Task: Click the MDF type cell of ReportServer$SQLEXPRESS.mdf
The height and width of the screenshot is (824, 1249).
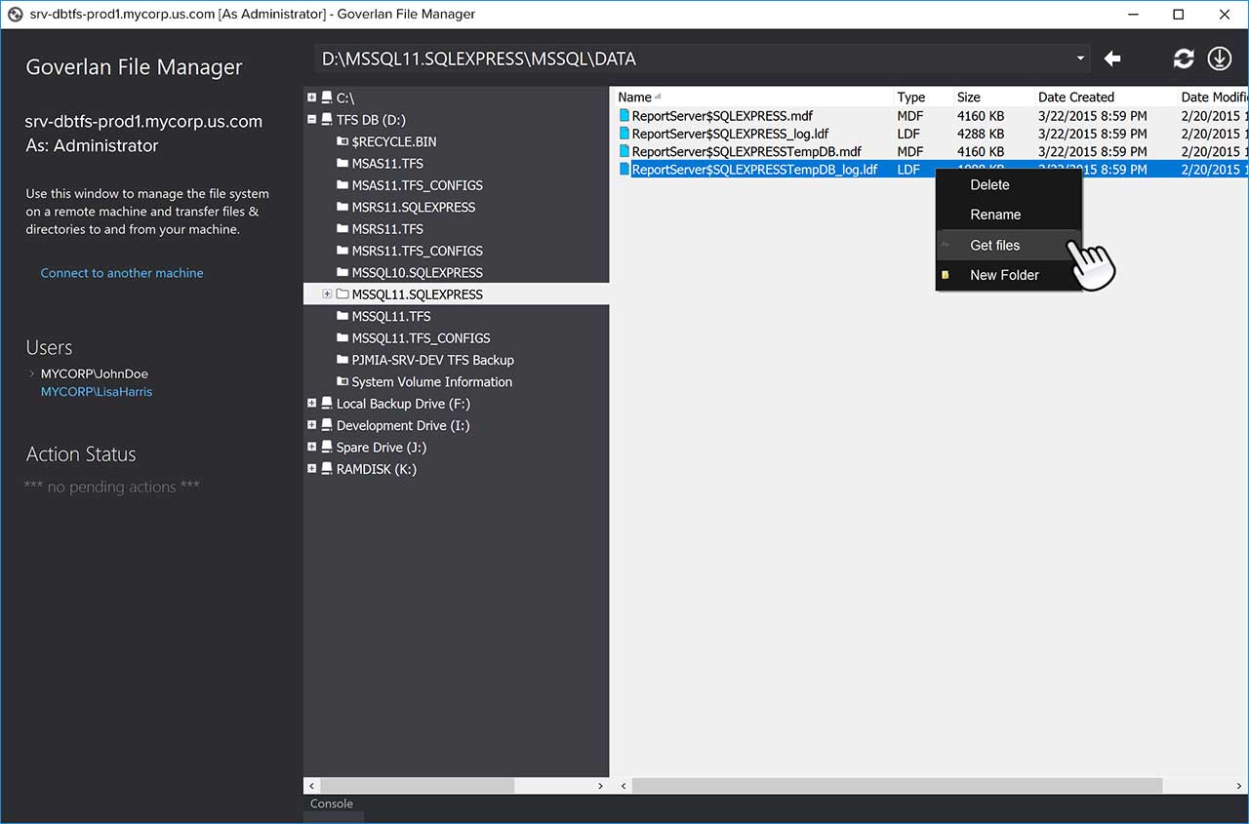Action: click(910, 116)
